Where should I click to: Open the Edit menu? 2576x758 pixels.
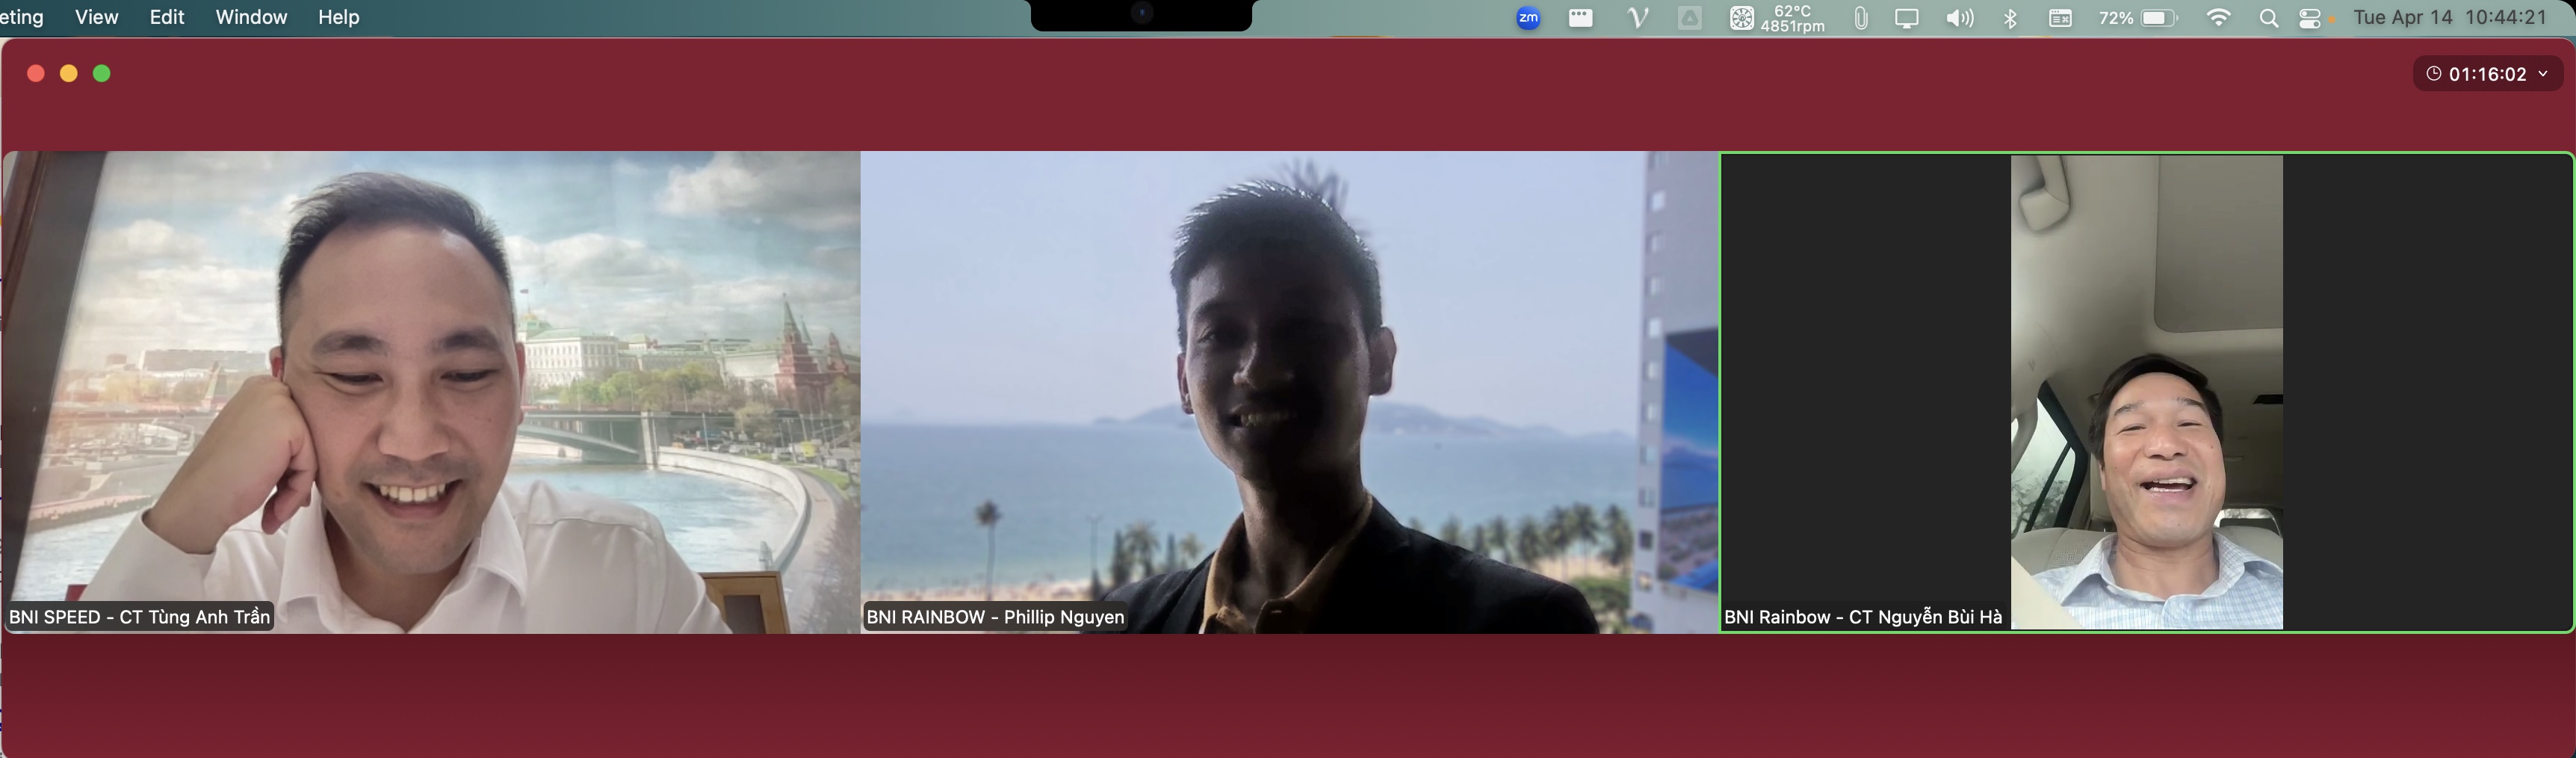pos(167,17)
